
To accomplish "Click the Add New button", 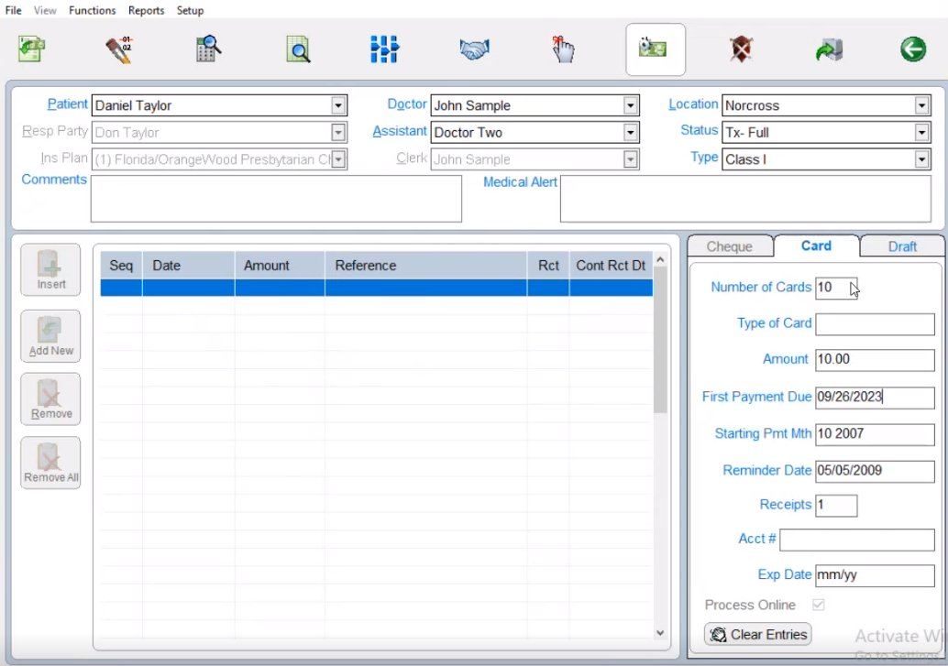I will (x=51, y=336).
